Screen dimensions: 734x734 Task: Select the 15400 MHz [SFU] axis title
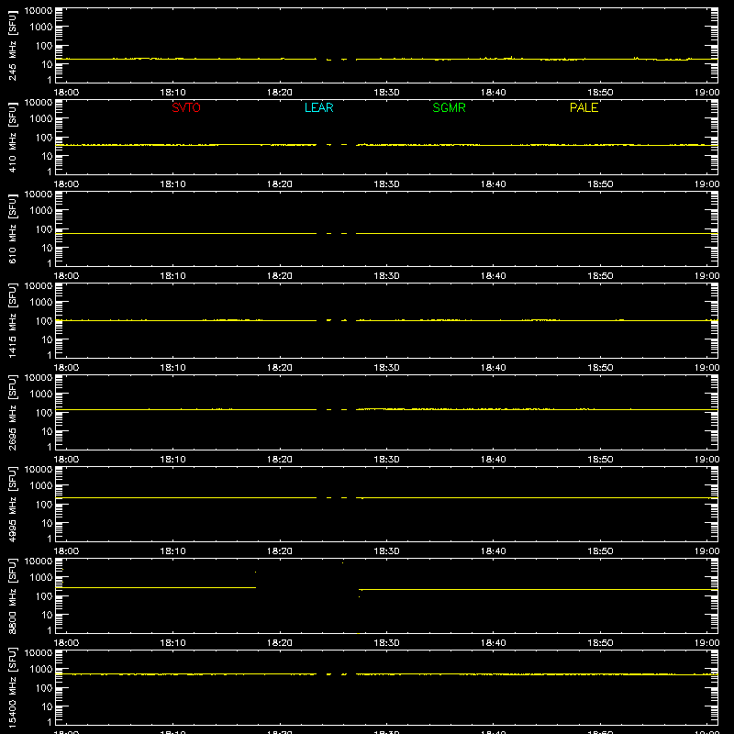tap(12, 687)
